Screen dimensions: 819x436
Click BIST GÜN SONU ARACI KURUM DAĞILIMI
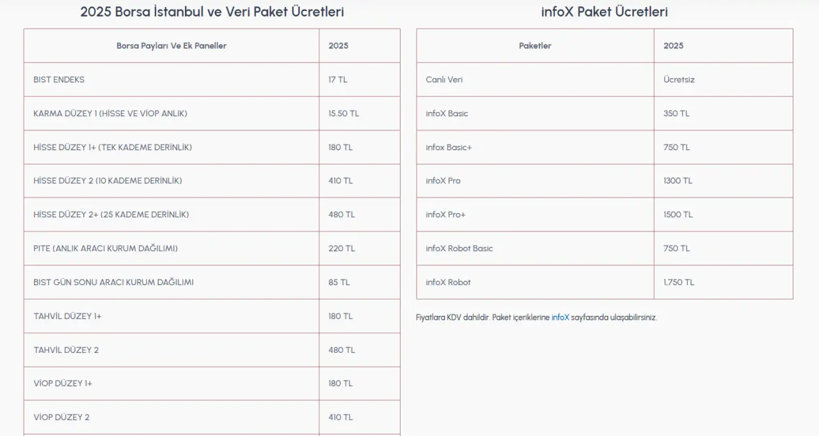(113, 283)
